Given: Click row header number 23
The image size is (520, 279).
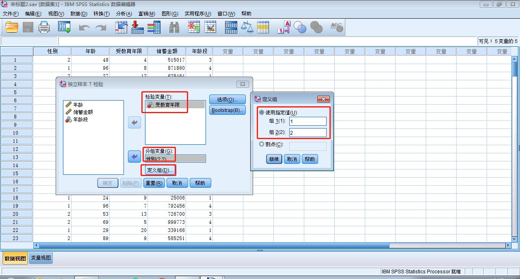Looking at the screenshot, I should (x=17, y=238).
